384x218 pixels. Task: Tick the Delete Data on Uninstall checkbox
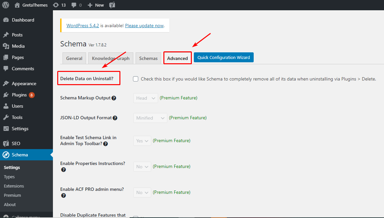[135, 79]
